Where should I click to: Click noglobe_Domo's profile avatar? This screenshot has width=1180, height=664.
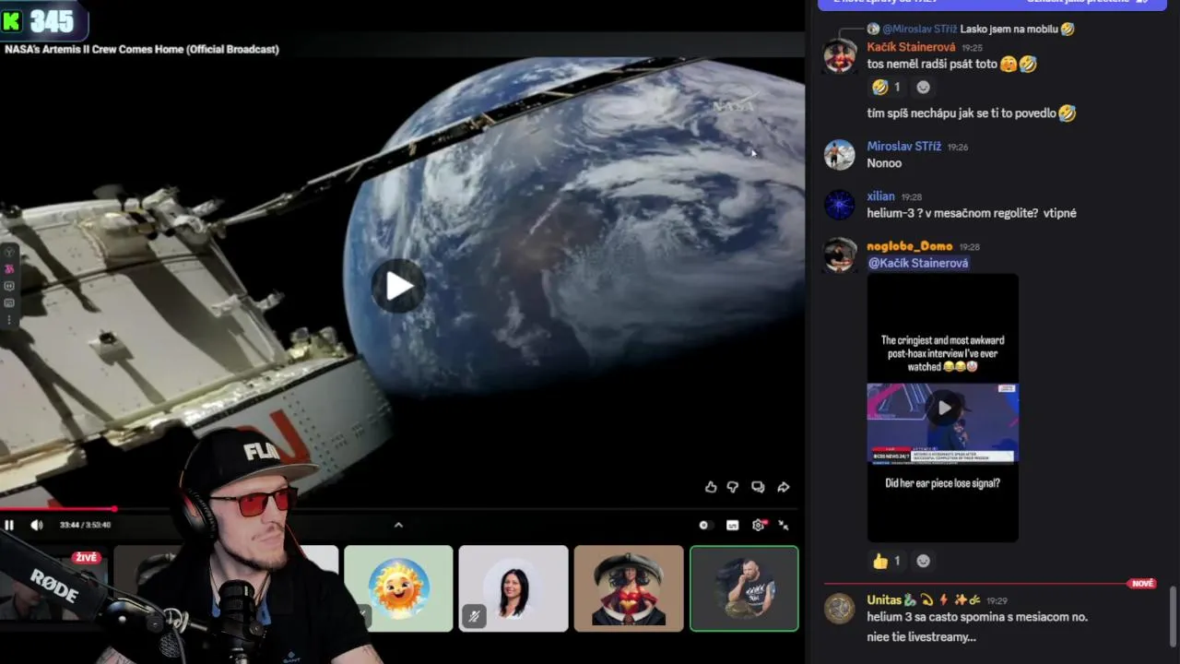[839, 255]
